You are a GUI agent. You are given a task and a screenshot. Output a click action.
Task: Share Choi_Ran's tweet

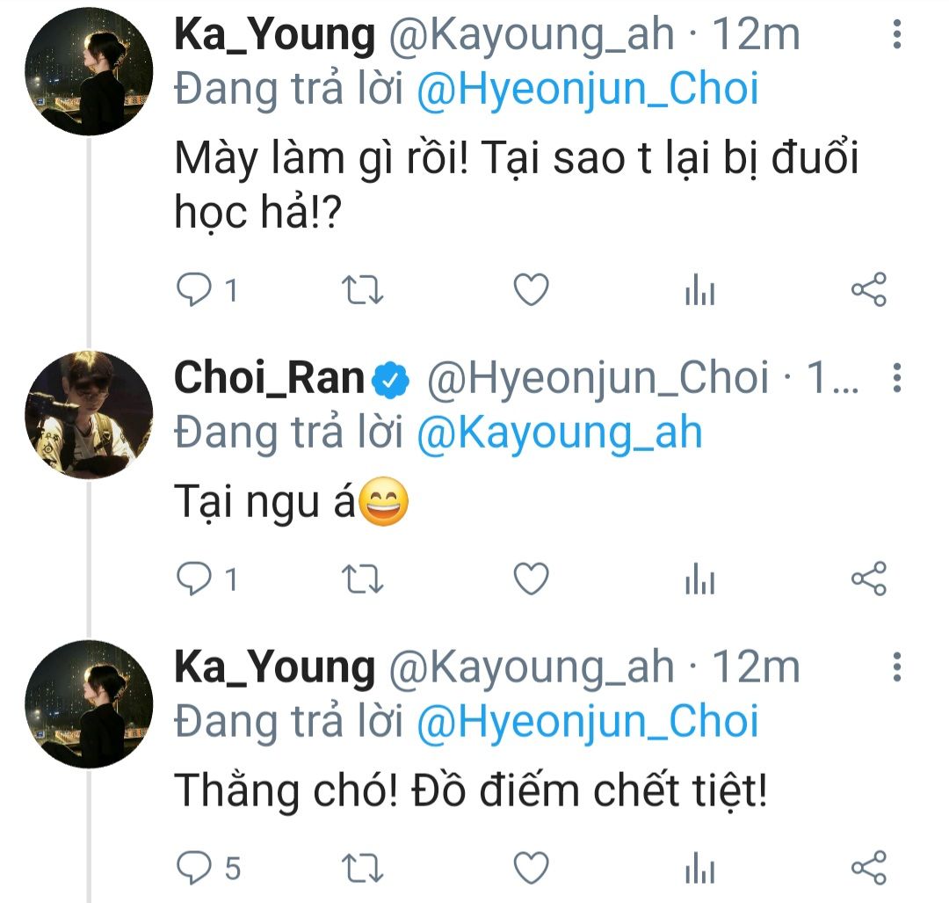(x=869, y=579)
